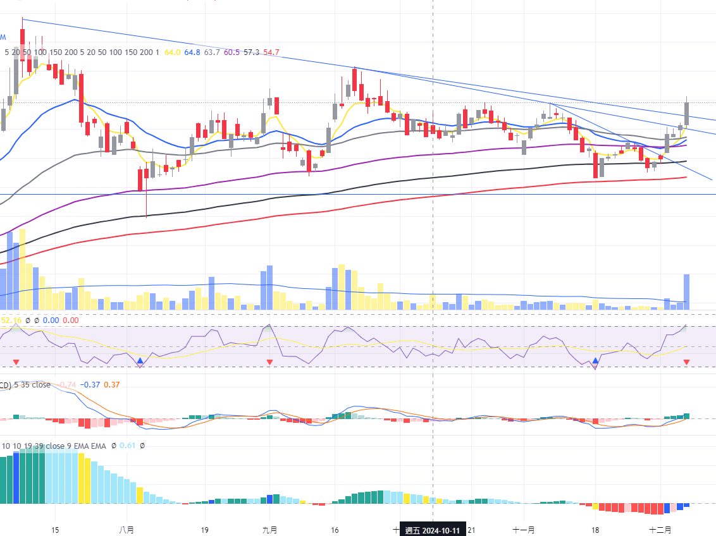This screenshot has height=536, width=716.
Task: Click the 八月 label on the time axis
Action: pyautogui.click(x=127, y=530)
